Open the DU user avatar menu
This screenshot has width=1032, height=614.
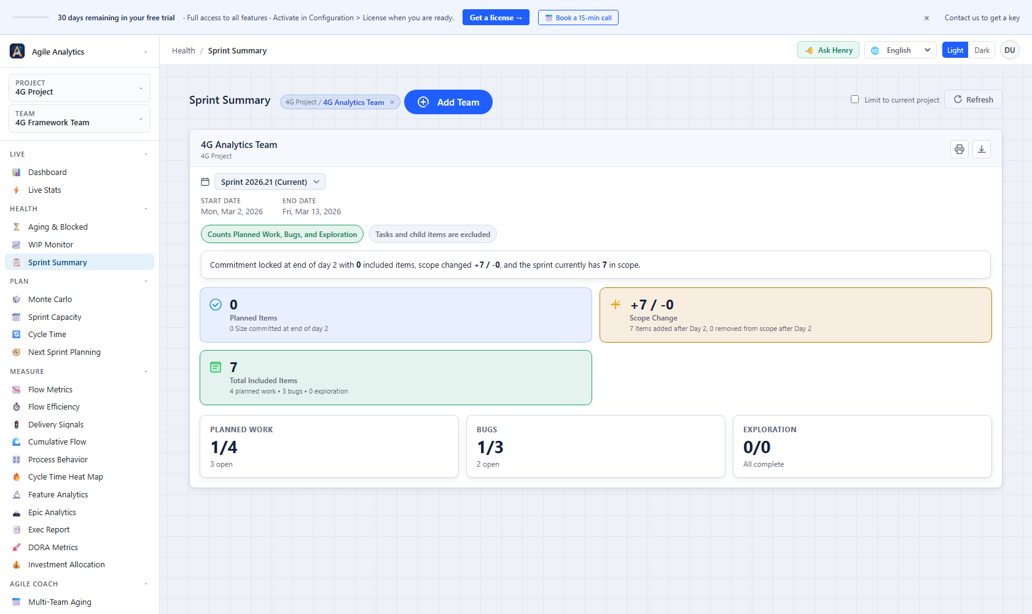click(x=1010, y=50)
